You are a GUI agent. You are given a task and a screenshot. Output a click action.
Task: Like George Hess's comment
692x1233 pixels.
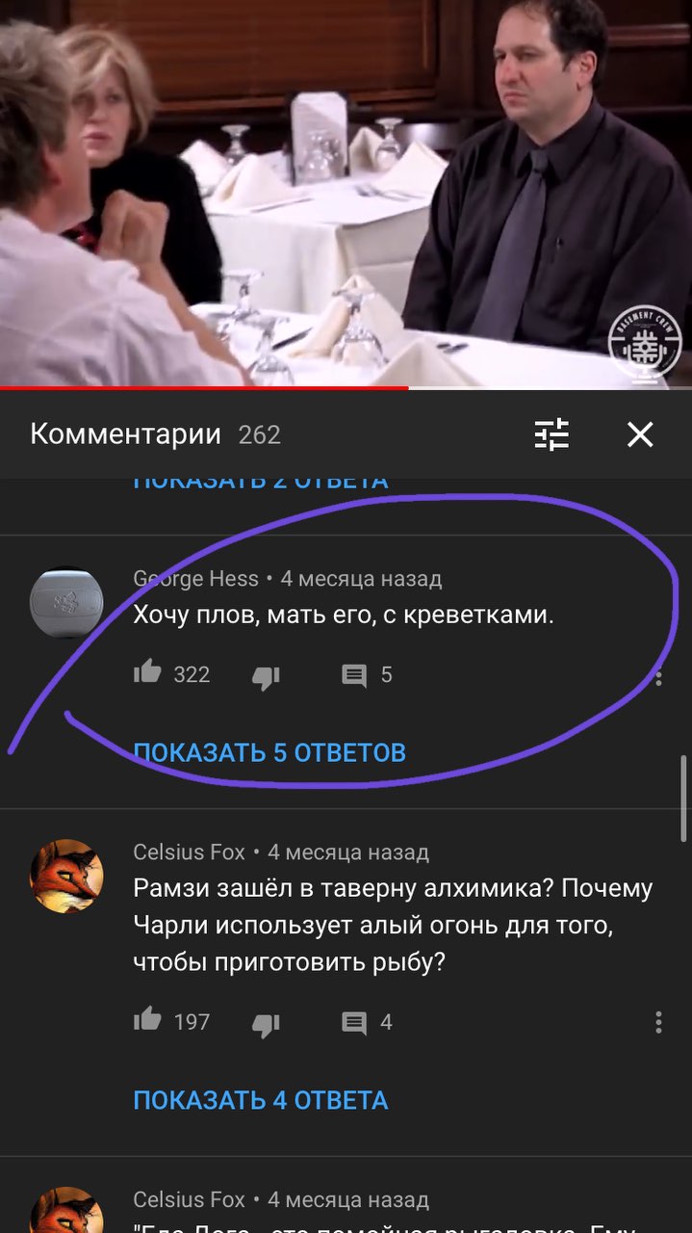tap(147, 672)
